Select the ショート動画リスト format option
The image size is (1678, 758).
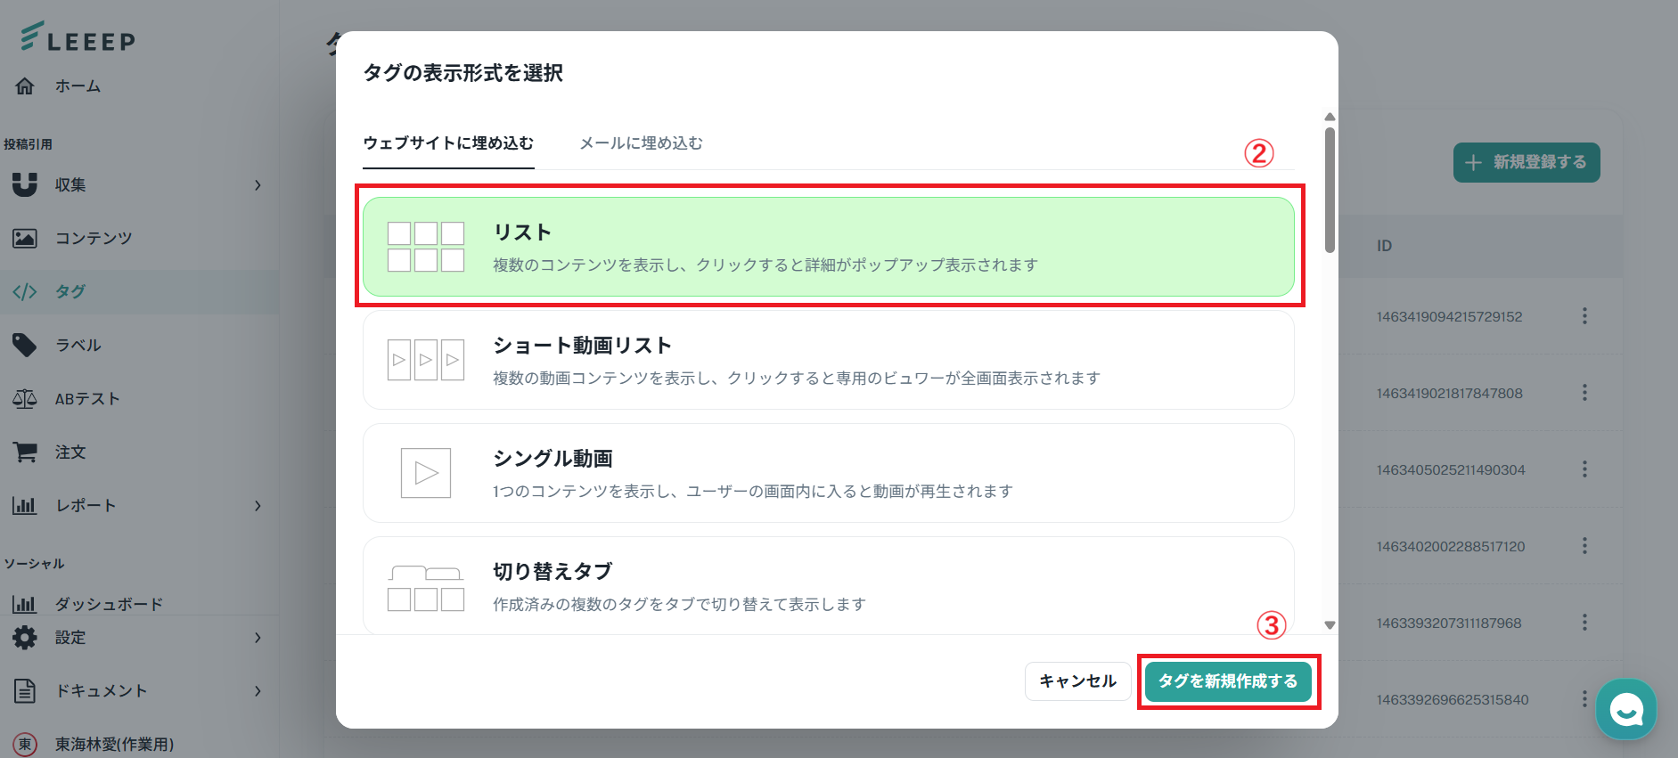point(828,360)
